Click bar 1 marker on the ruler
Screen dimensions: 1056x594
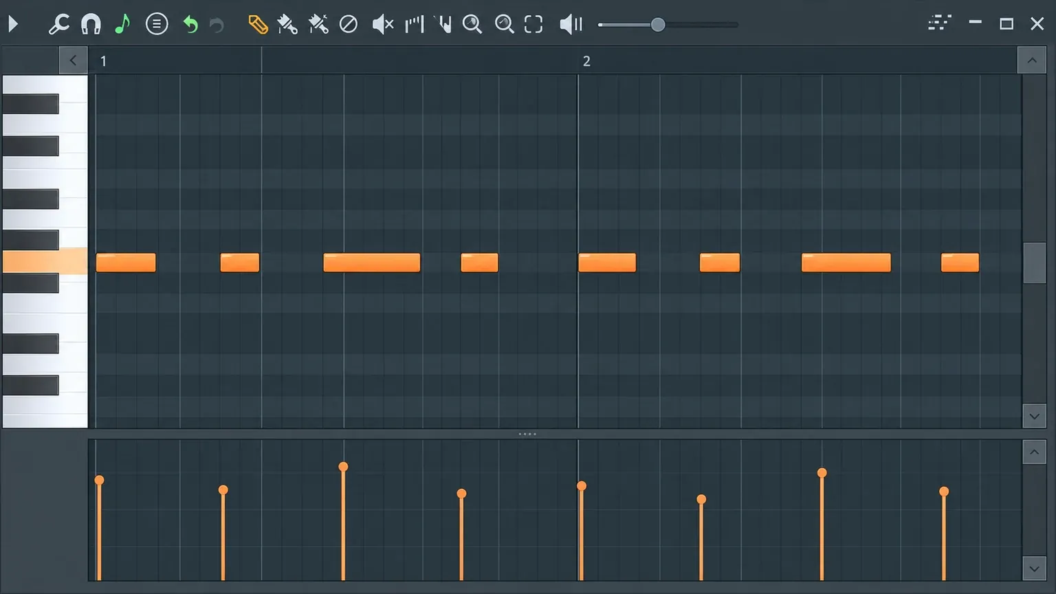pyautogui.click(x=104, y=61)
